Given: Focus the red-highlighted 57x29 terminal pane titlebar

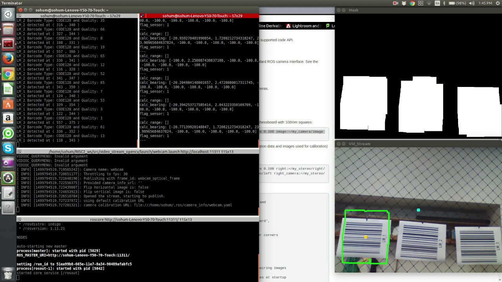Looking at the screenshot, I should tap(199, 16).
